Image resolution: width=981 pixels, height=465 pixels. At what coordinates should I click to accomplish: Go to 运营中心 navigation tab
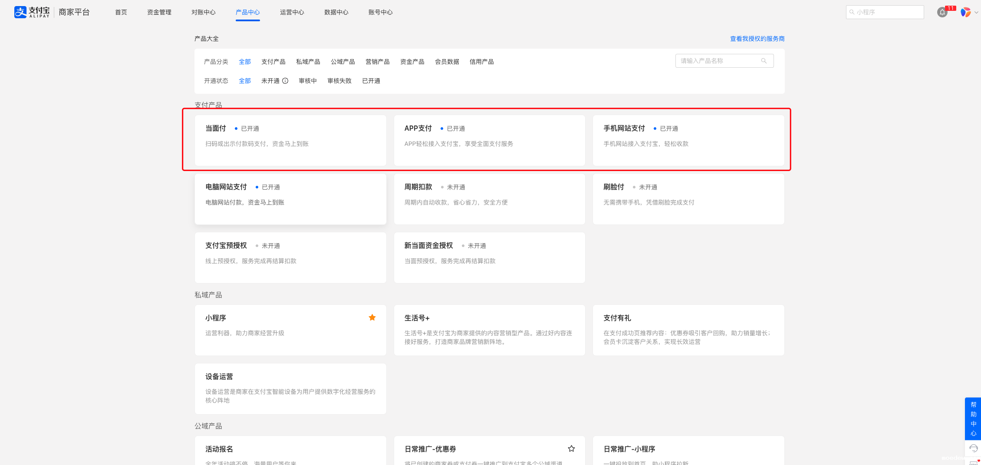pyautogui.click(x=292, y=12)
